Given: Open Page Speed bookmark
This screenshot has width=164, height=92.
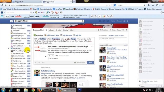Looking at the screenshot, I should (x=68, y=9).
